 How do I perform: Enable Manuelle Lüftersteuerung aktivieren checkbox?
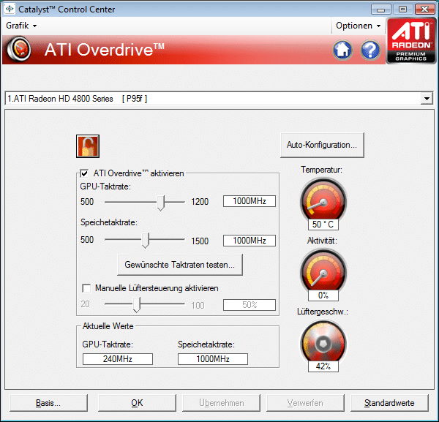(x=86, y=288)
